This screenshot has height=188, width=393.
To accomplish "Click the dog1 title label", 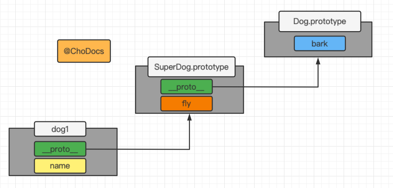I will (60, 129).
